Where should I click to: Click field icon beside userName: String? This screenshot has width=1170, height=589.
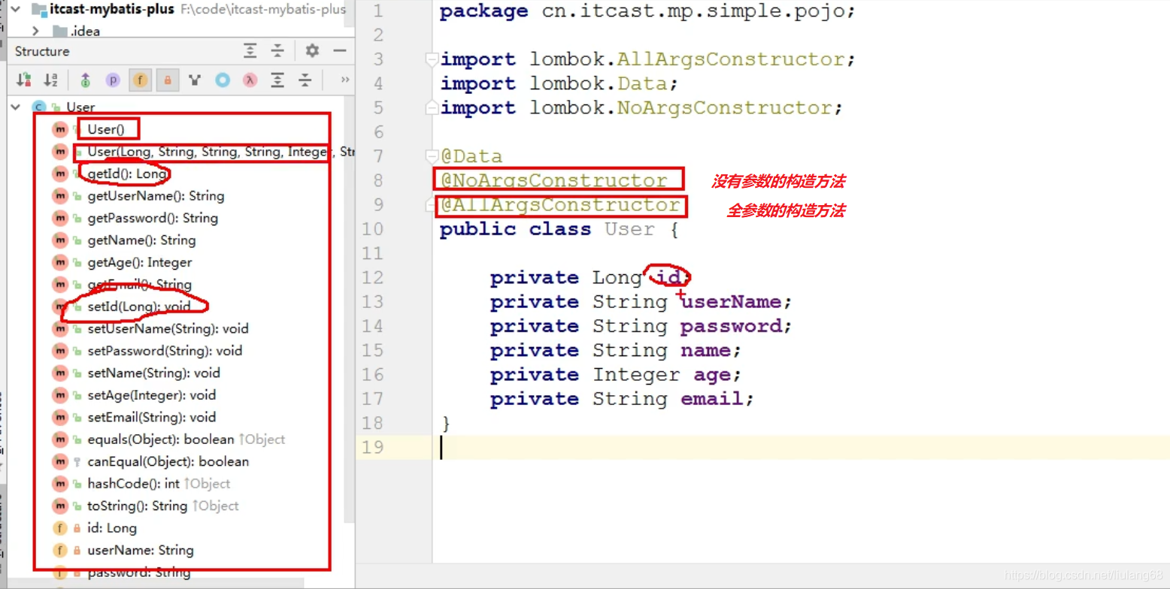click(59, 550)
